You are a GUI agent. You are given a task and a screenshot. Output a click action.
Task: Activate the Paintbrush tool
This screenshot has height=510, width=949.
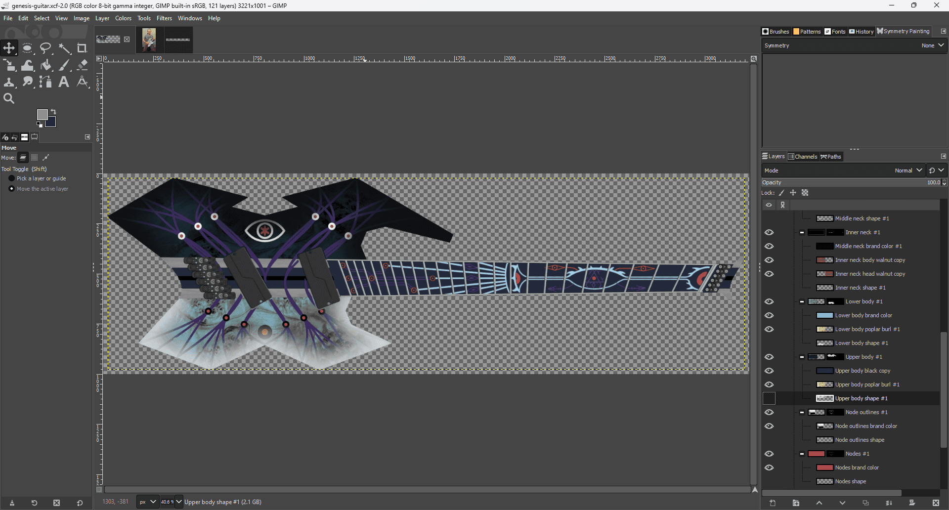tap(64, 65)
